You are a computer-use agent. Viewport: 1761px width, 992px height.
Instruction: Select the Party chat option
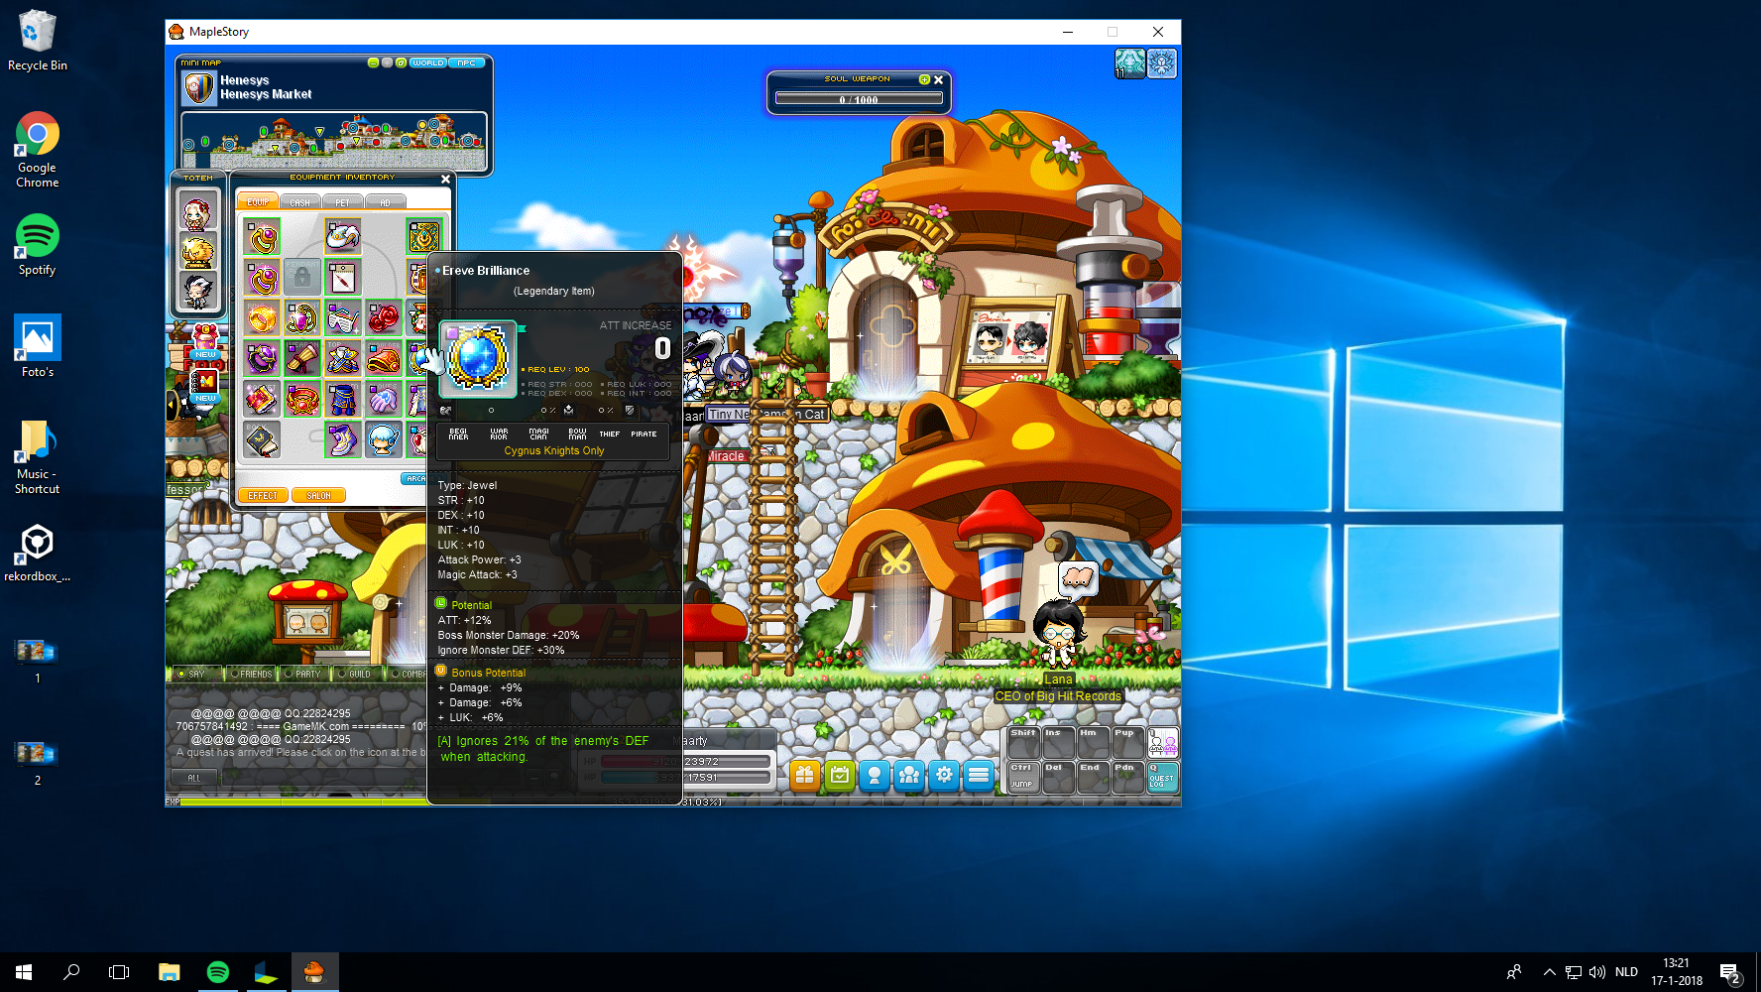point(303,674)
